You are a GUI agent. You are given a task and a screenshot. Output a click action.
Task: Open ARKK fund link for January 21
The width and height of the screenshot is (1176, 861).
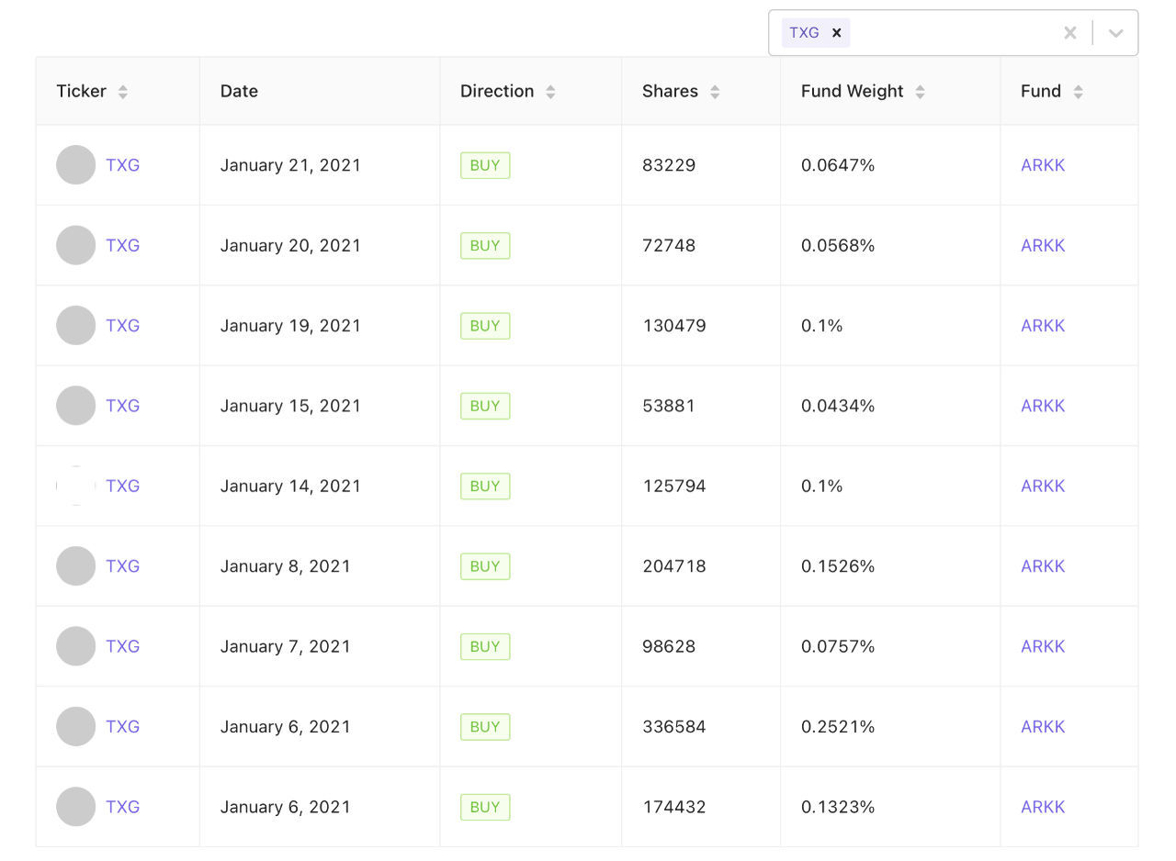(1043, 165)
